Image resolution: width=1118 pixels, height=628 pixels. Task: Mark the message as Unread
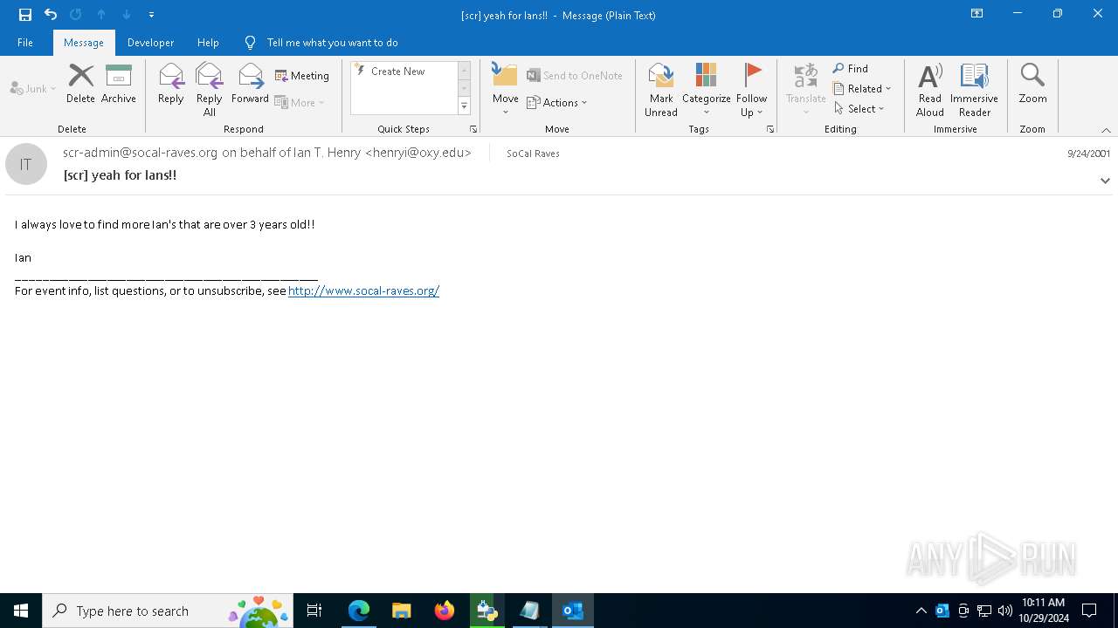(661, 90)
